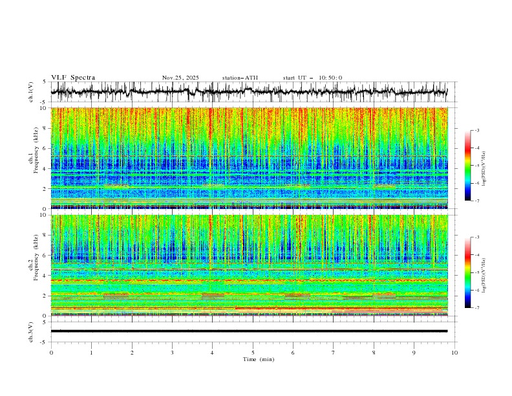Click the ch.2 color scale bar
Screen dimensions: 512x396
[x=468, y=272]
